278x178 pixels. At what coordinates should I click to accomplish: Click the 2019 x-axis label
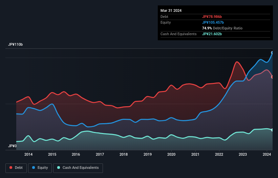(x=148, y=154)
